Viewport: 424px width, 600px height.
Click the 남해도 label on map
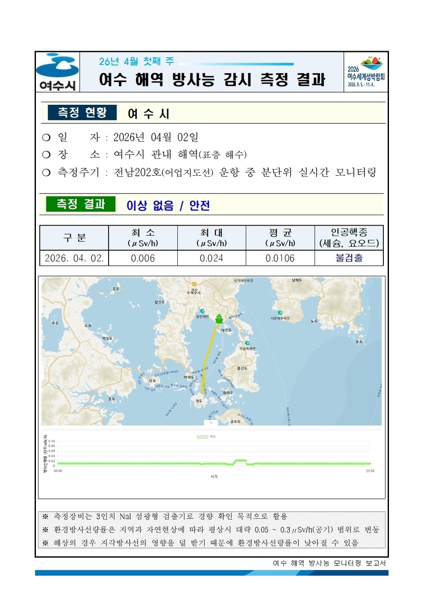pos(297,281)
